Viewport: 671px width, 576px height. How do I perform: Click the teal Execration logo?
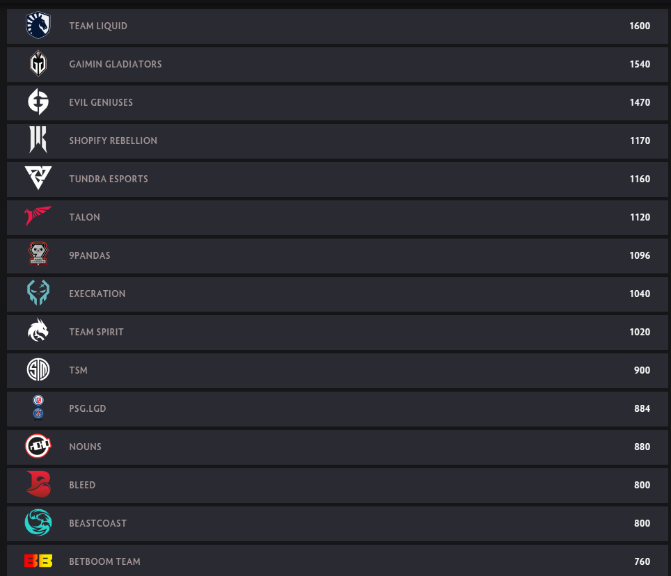click(38, 292)
